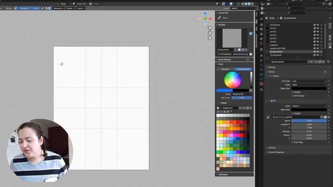Click the viewport pan hand gizmo icon
Image resolution: width=333 pixels, height=187 pixels.
pos(210,33)
